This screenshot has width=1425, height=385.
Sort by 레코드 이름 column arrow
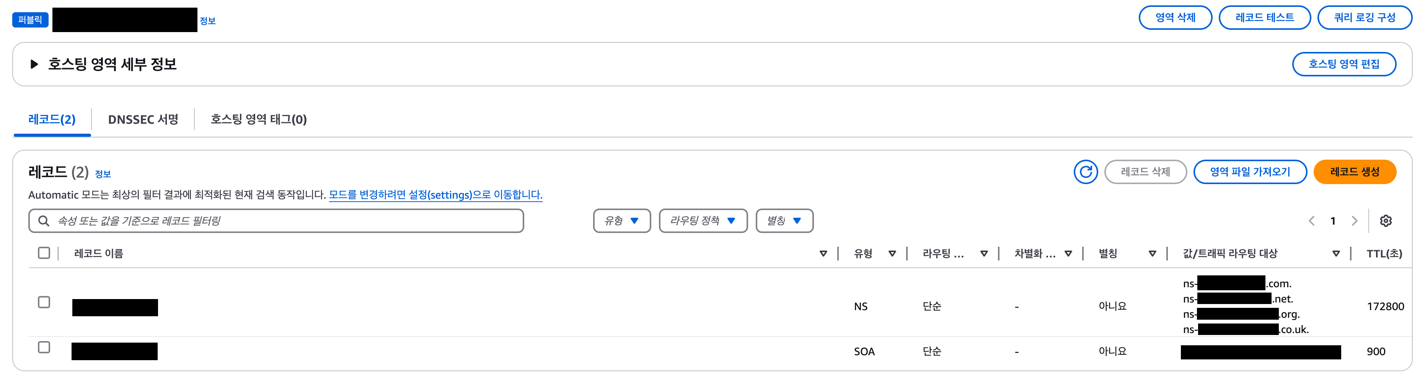click(x=823, y=254)
